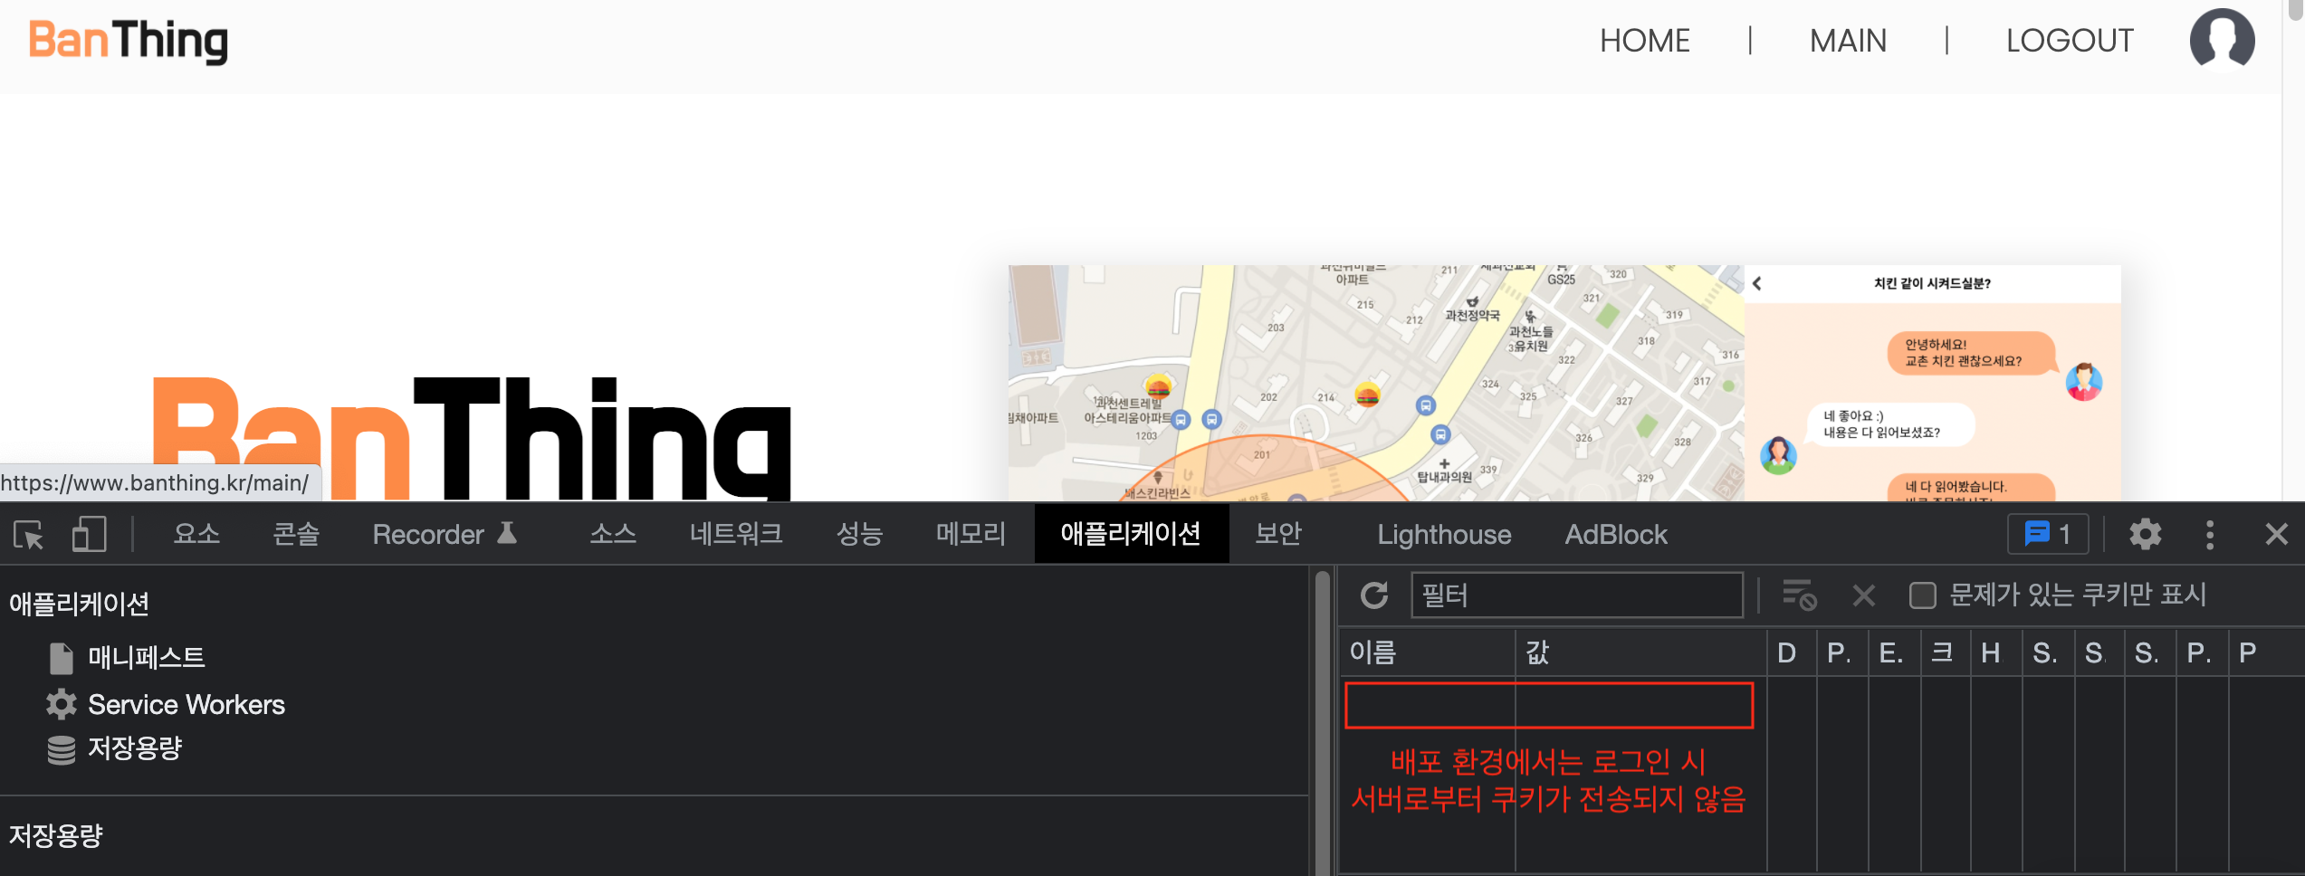Click the sidebar vertical scrollbar
The image size is (2305, 876).
point(1322,721)
